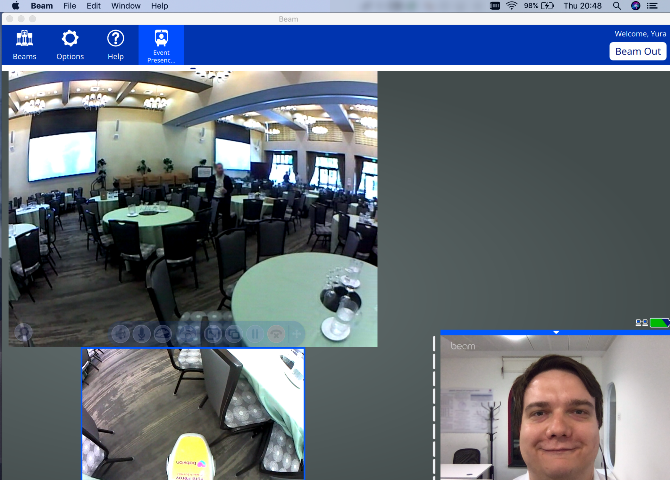Collapse the self-view using the white down arrow
670x480 pixels.
(x=556, y=332)
